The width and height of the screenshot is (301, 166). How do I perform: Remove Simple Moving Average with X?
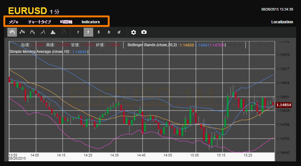click(103, 52)
